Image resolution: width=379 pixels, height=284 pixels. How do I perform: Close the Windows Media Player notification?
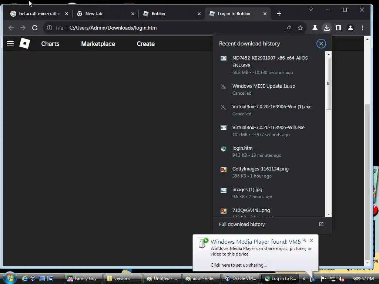311,240
